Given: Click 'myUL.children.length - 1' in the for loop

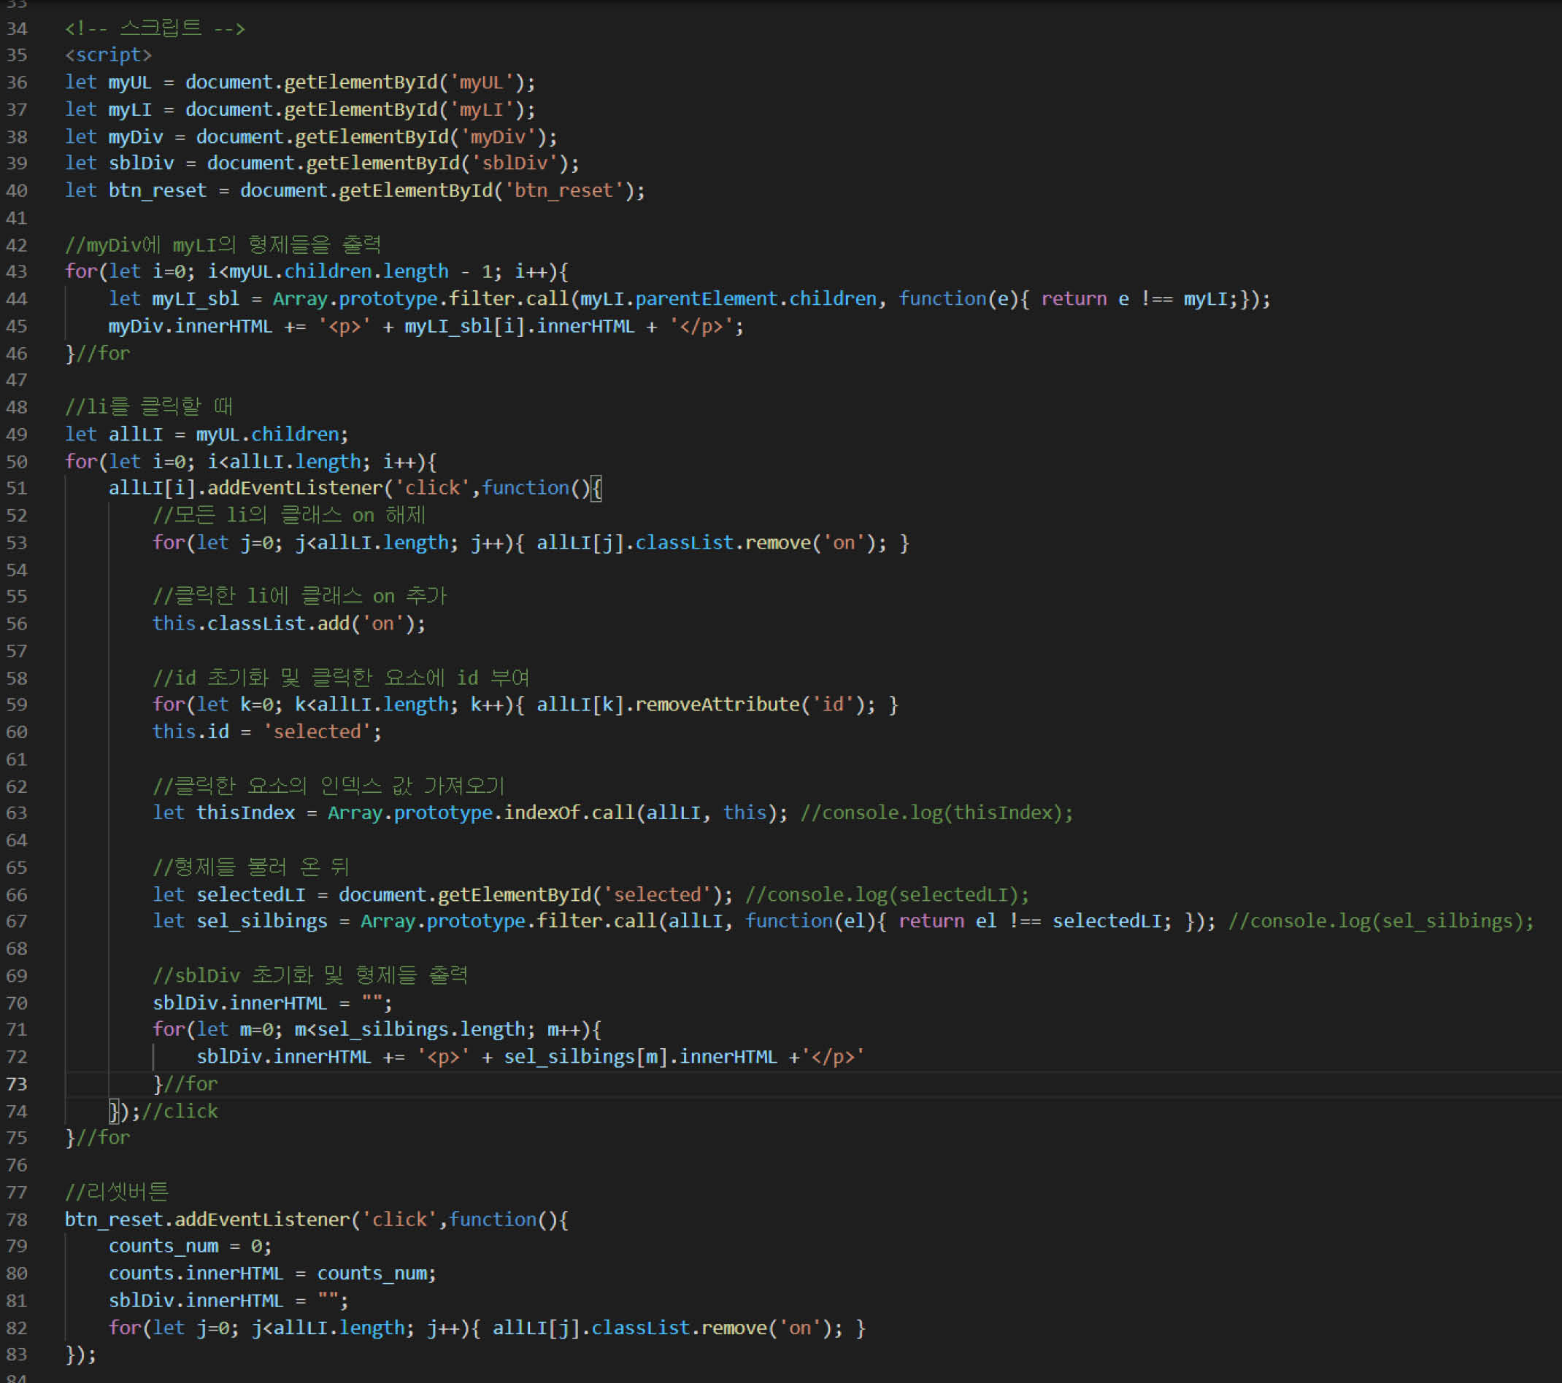Looking at the screenshot, I should tap(361, 272).
